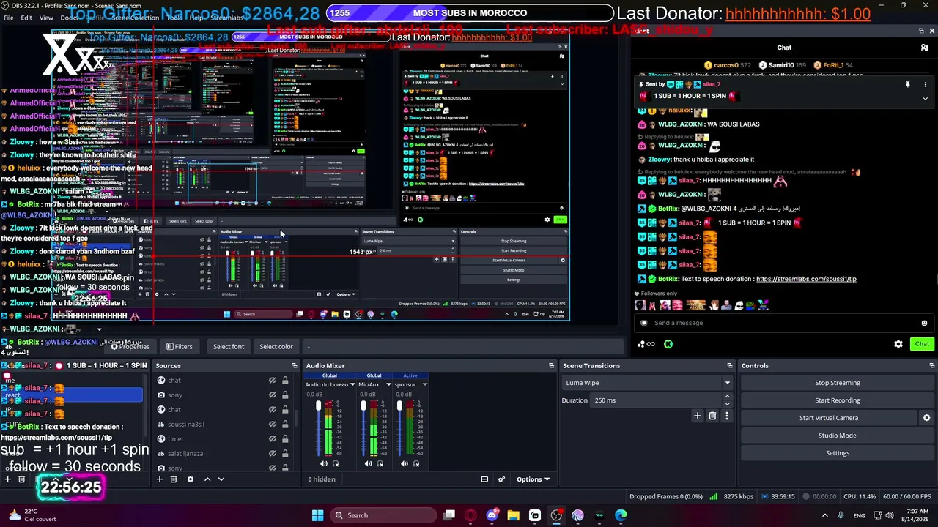Open the Filters button in the source toolbar
This screenshot has width=938, height=527.
(180, 347)
